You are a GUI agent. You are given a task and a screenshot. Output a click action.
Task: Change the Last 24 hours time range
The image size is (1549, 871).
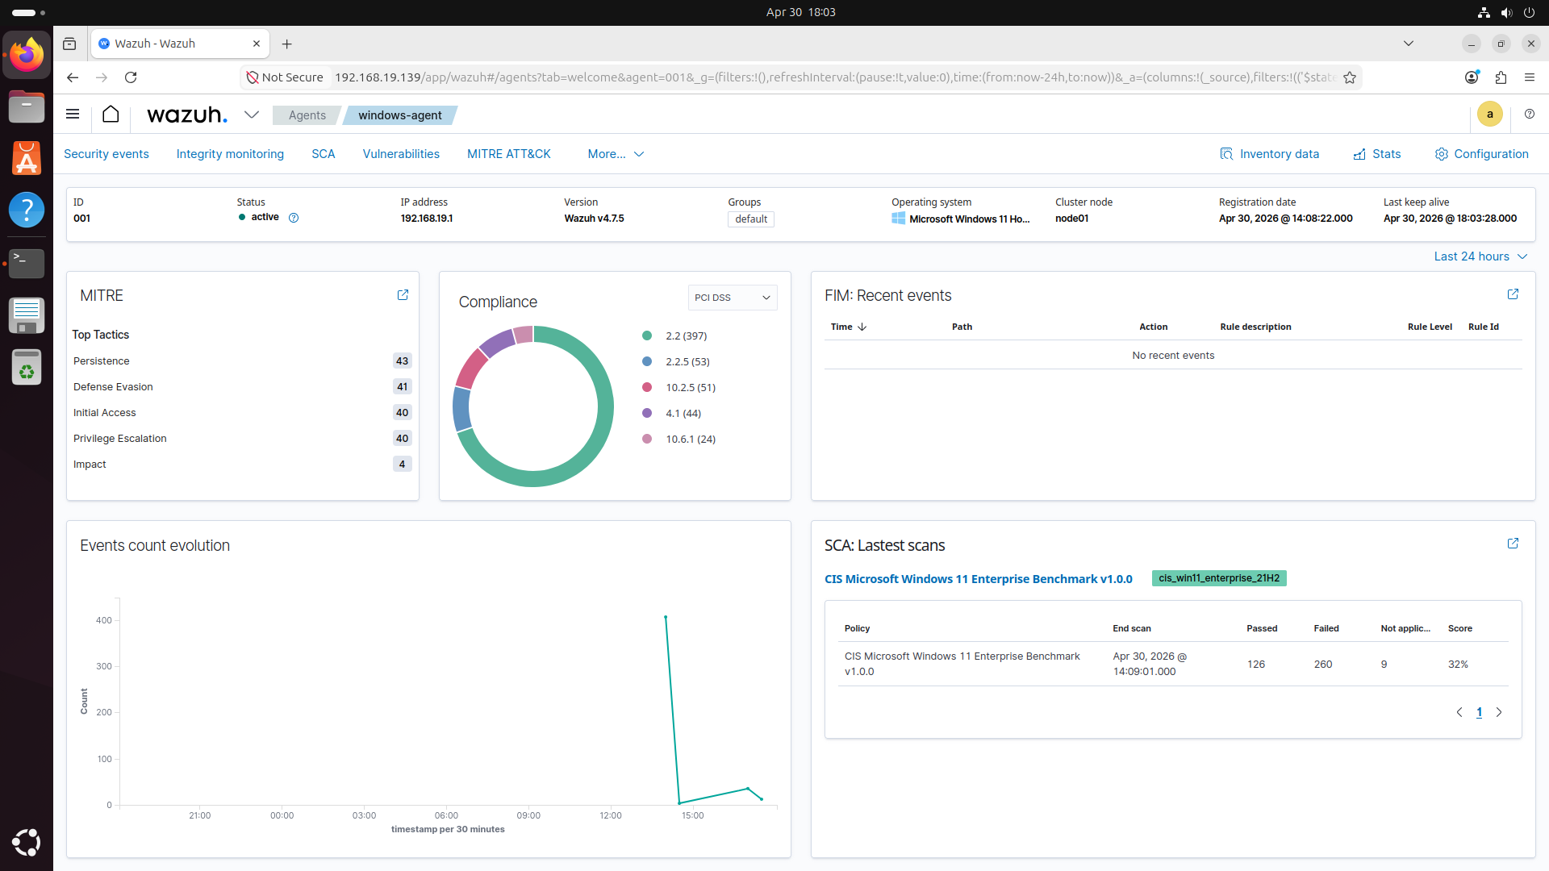click(1480, 256)
